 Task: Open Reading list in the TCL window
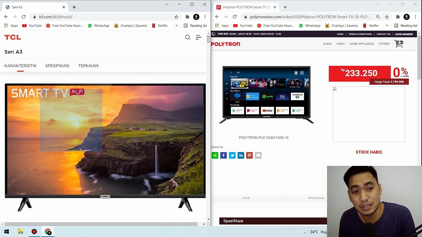[195, 26]
